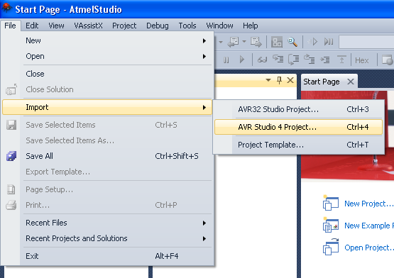Expand the Open submenu

(x=107, y=56)
